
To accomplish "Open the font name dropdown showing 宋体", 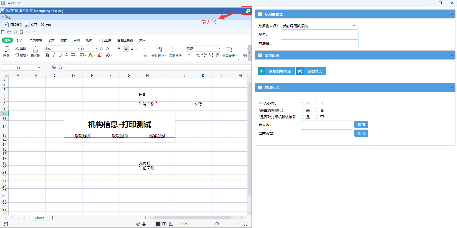I will [78, 49].
